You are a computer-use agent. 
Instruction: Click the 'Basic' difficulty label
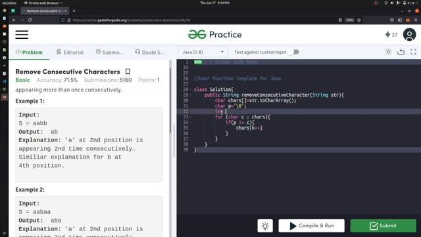[x=22, y=80]
